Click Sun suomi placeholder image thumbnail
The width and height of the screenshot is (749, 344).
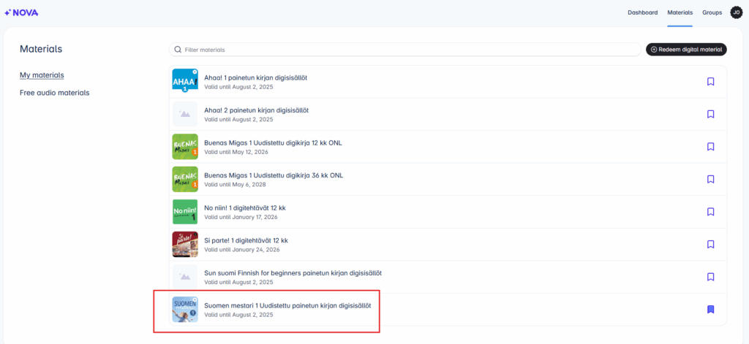[185, 277]
